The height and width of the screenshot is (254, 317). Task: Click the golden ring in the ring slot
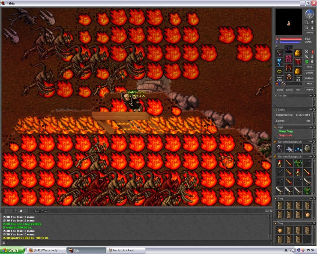tap(280, 71)
